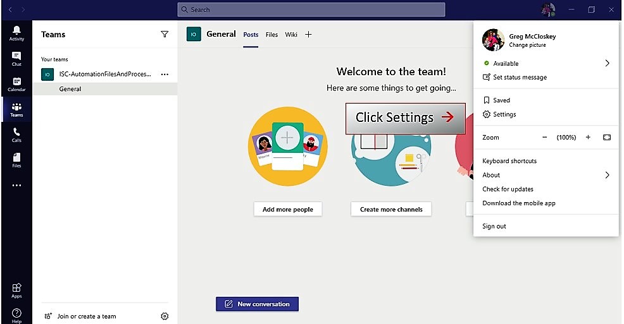Click the add people illustration
Image resolution: width=624 pixels, height=324 pixels.
(288, 146)
